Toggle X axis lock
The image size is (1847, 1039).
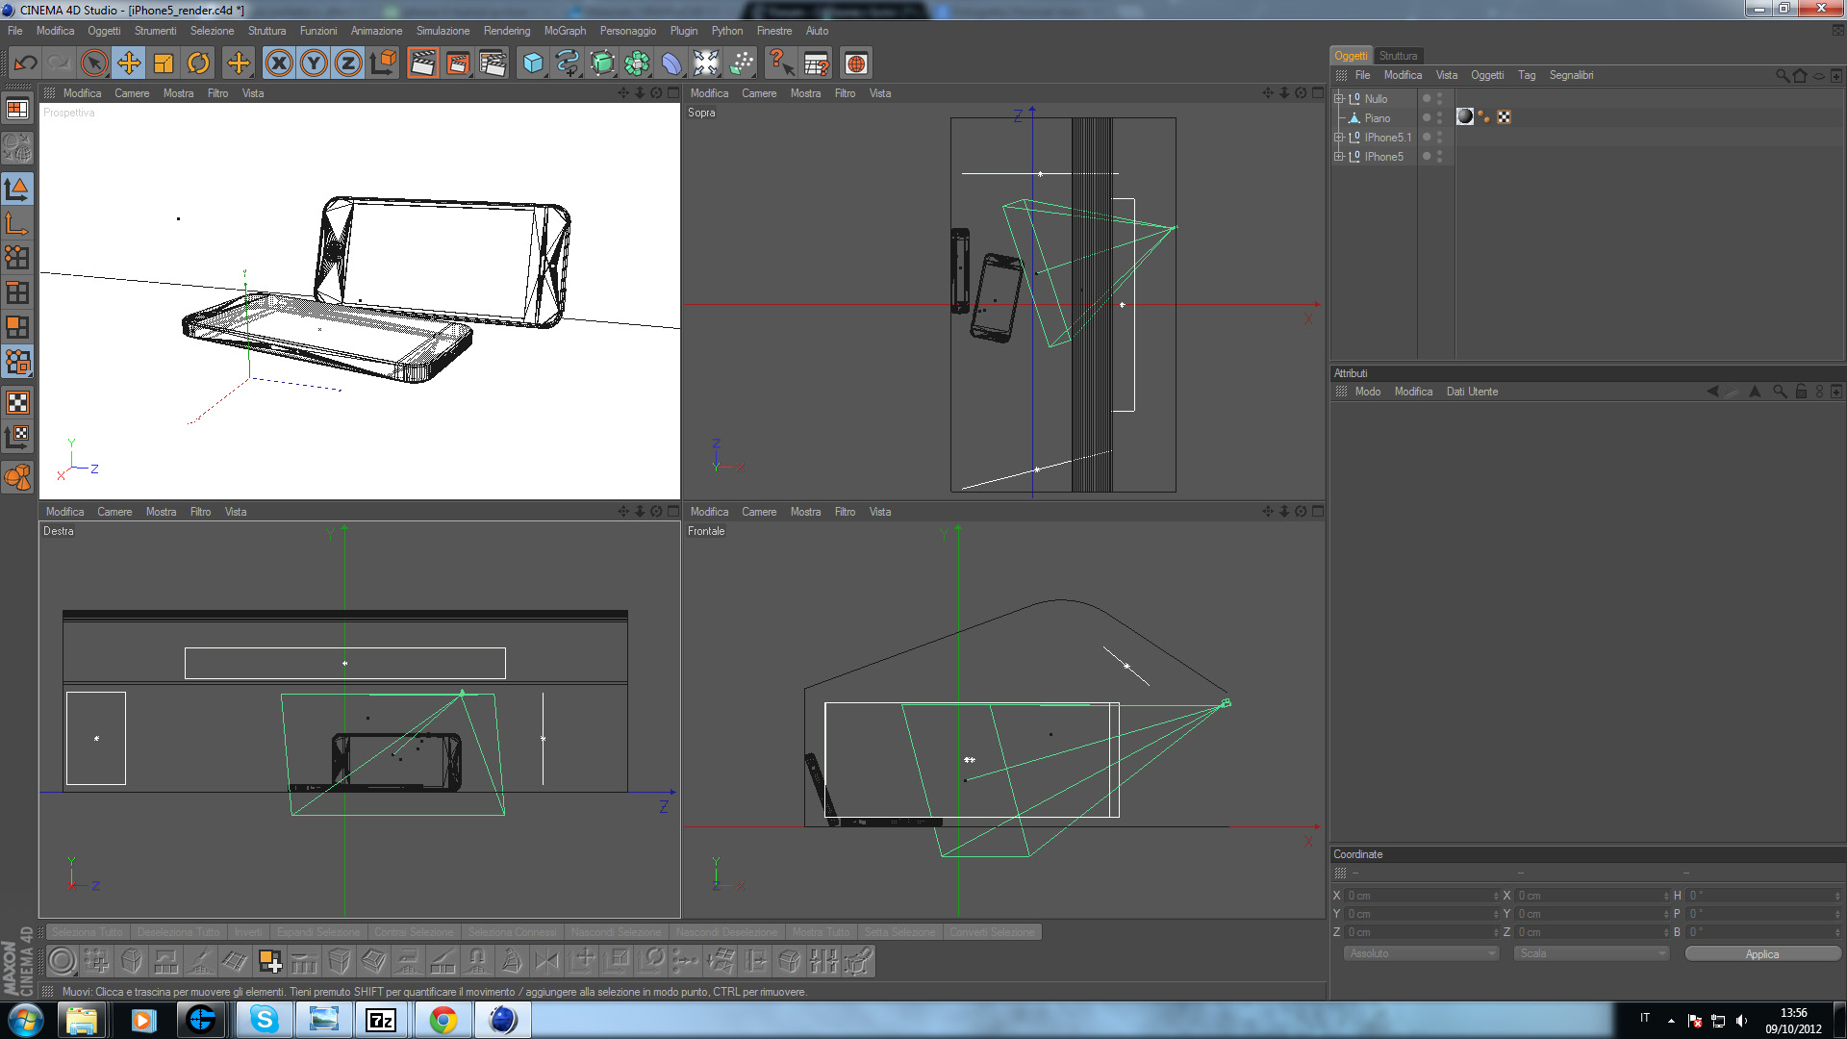pos(279,63)
